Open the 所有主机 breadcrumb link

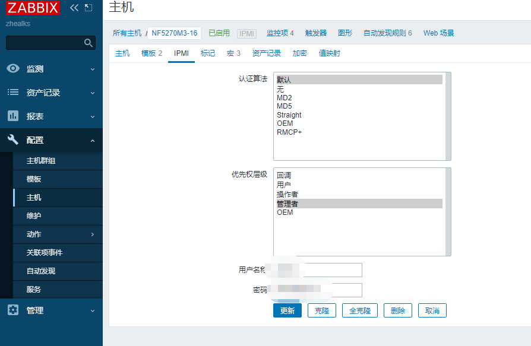click(x=127, y=33)
